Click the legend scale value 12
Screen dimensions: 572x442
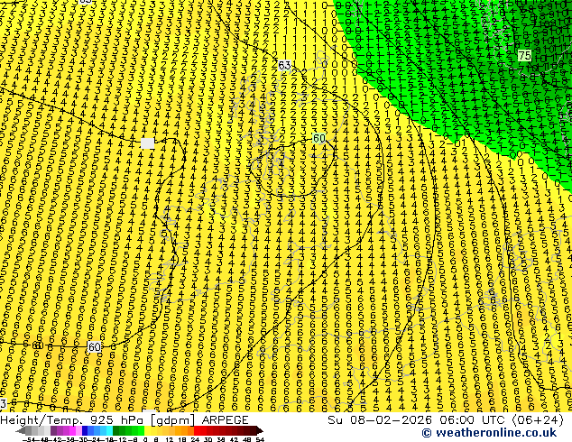[170, 439]
